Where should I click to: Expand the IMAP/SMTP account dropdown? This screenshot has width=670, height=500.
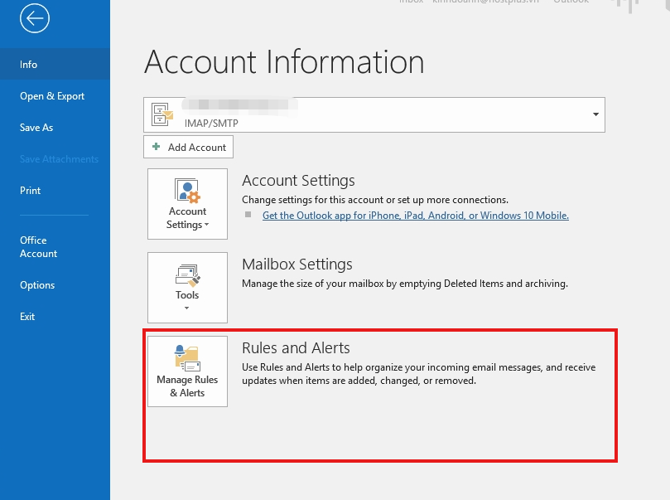[595, 114]
